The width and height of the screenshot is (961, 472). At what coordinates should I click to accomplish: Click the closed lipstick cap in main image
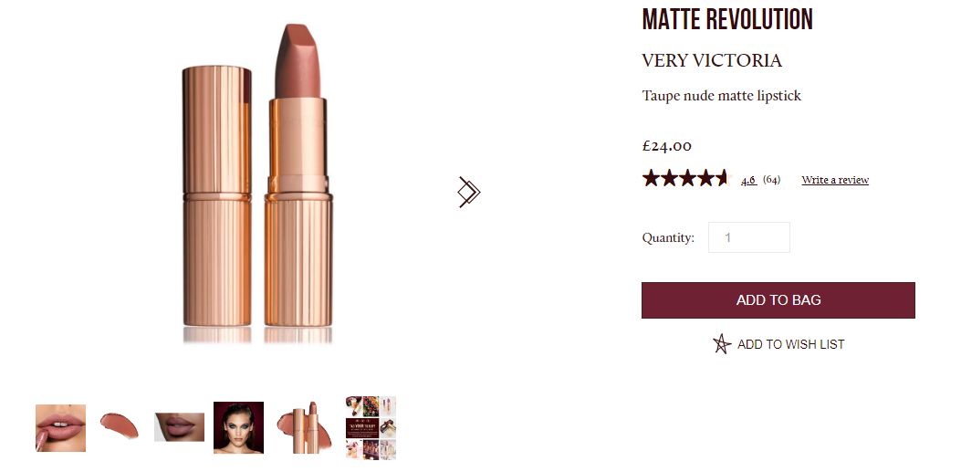[217, 195]
